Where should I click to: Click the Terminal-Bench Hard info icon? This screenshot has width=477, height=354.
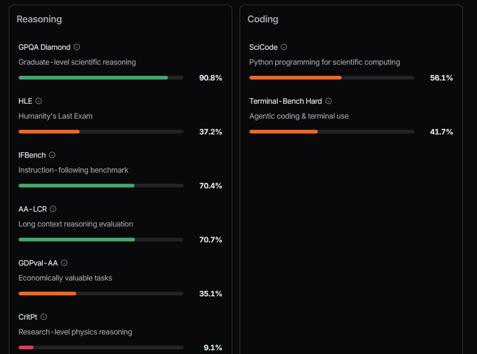pos(329,101)
